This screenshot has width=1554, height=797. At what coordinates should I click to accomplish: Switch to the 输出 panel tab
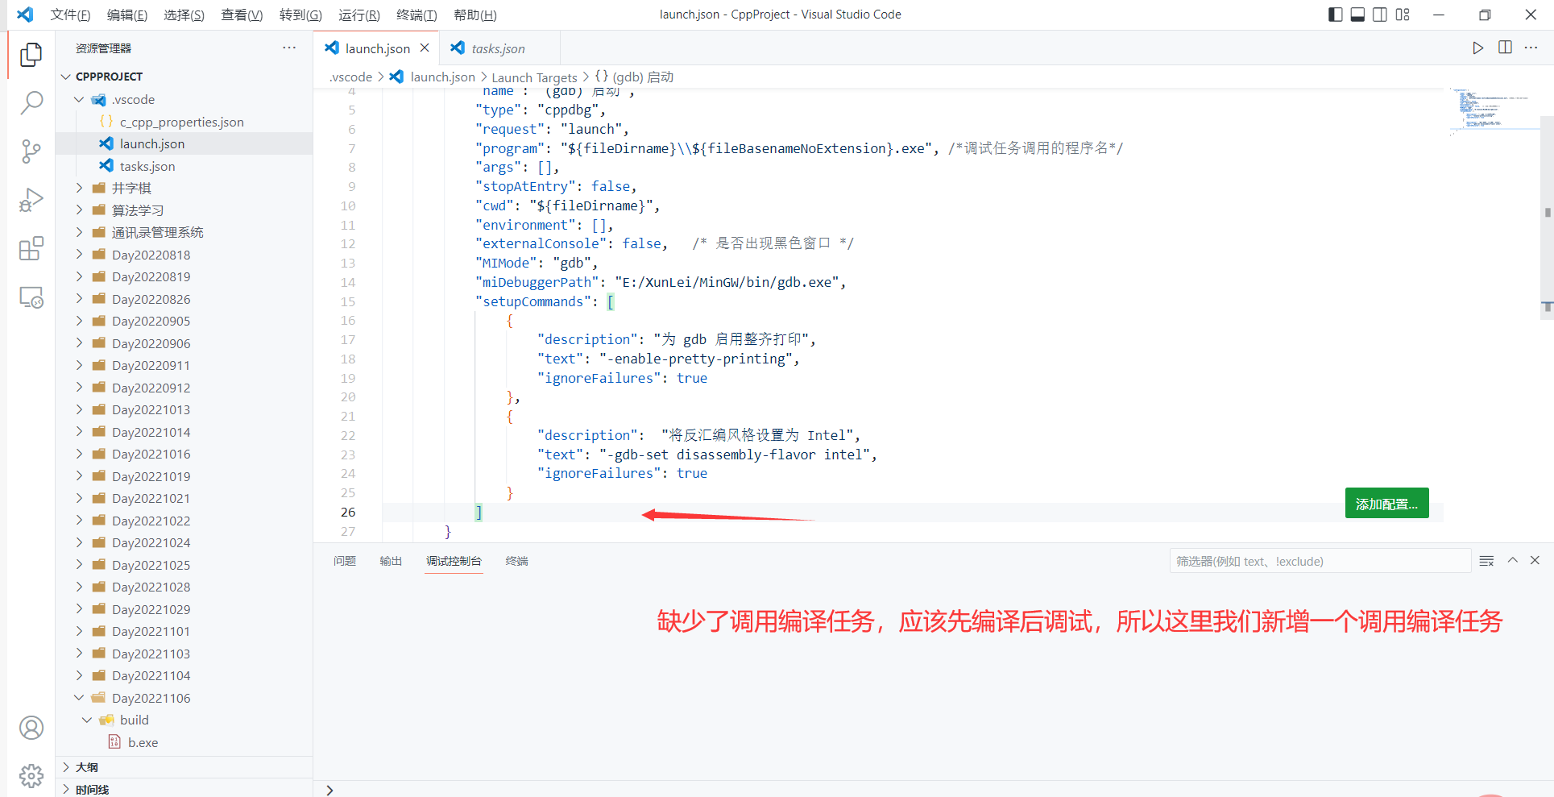(391, 561)
